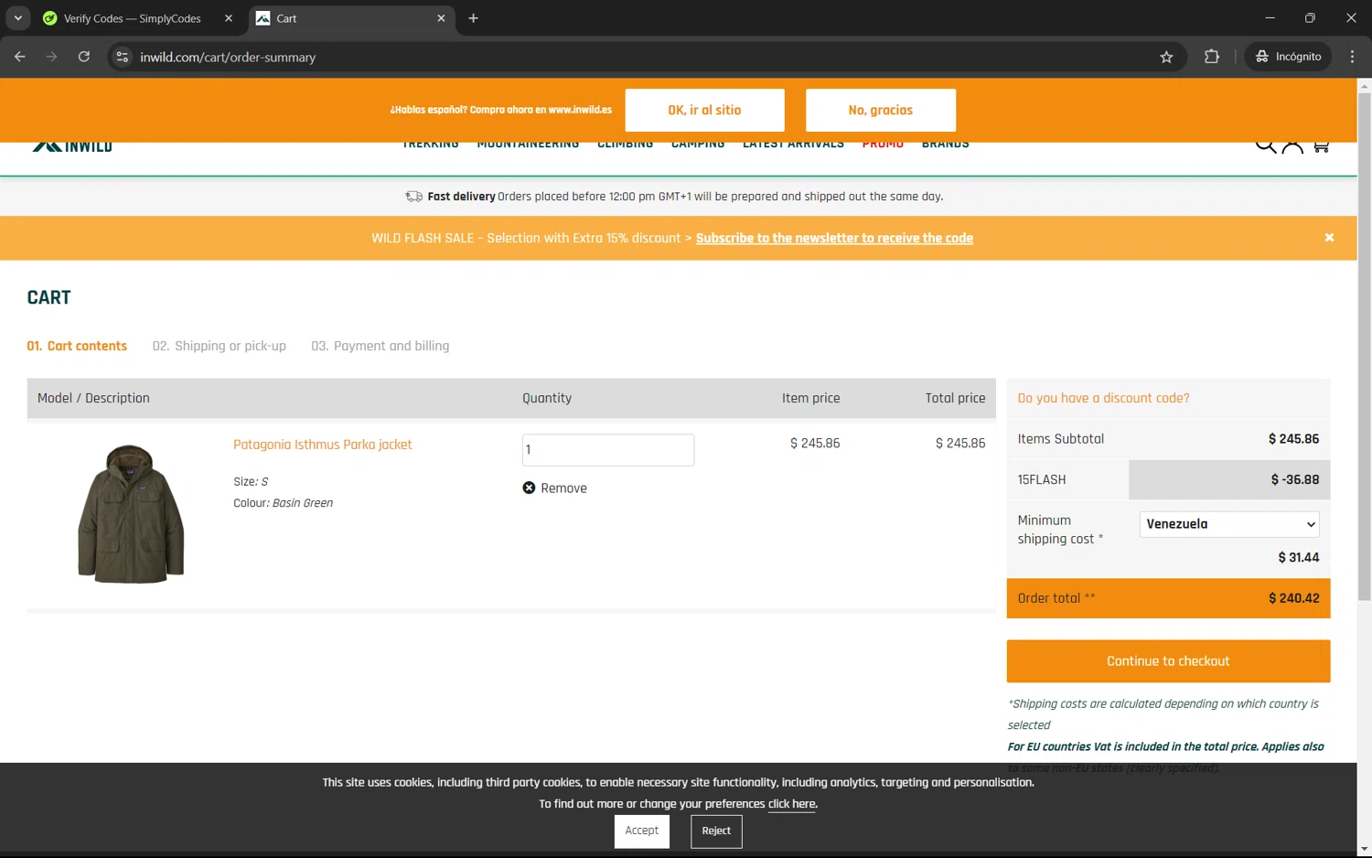1372x858 pixels.
Task: Click the address bar URL
Action: pos(228,57)
